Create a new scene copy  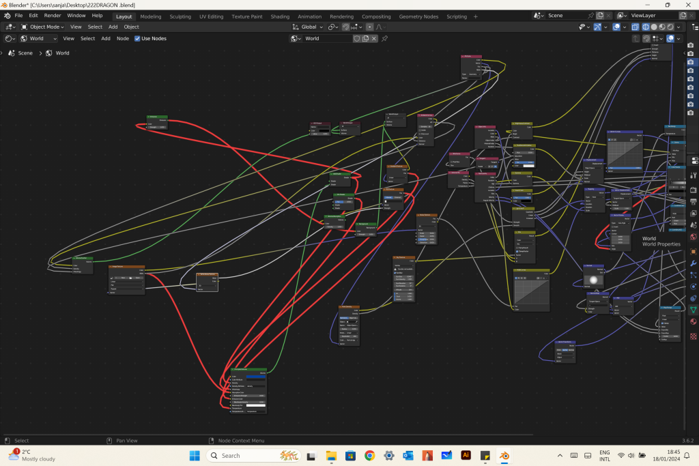click(600, 16)
